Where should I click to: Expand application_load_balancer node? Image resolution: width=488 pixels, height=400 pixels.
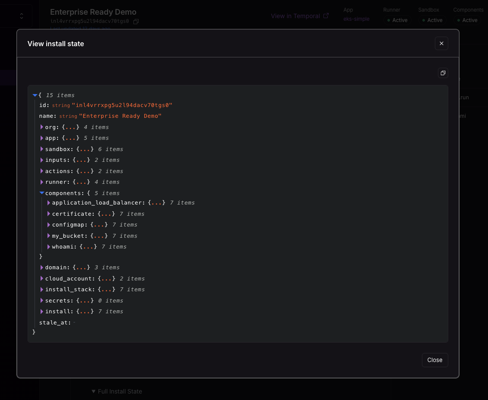coord(48,203)
